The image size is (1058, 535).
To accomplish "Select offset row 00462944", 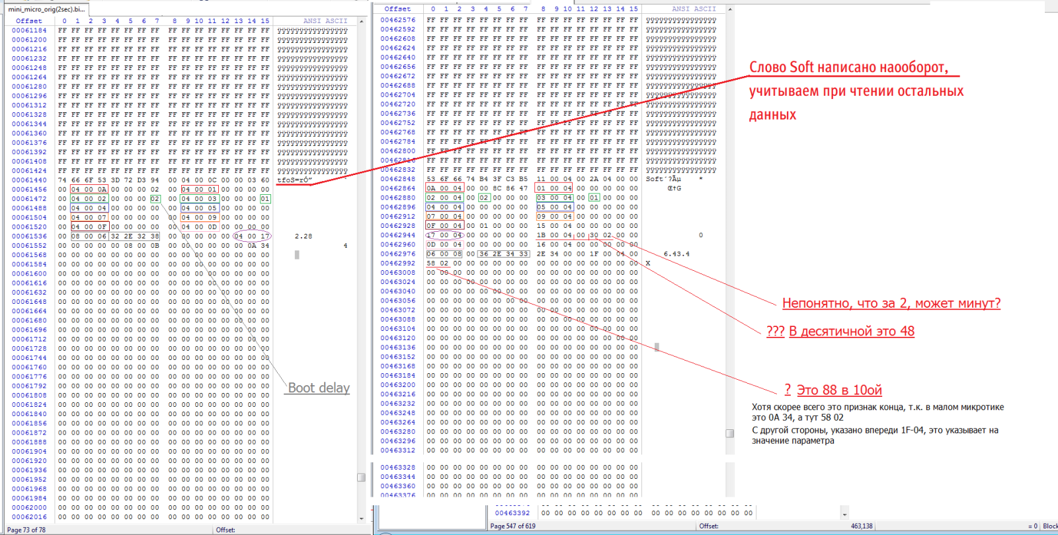I will coord(398,235).
